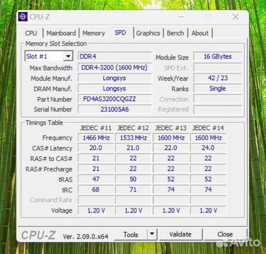Click CAS# Latency value 22.0
The height and width of the screenshot is (254, 266).
point(171,148)
